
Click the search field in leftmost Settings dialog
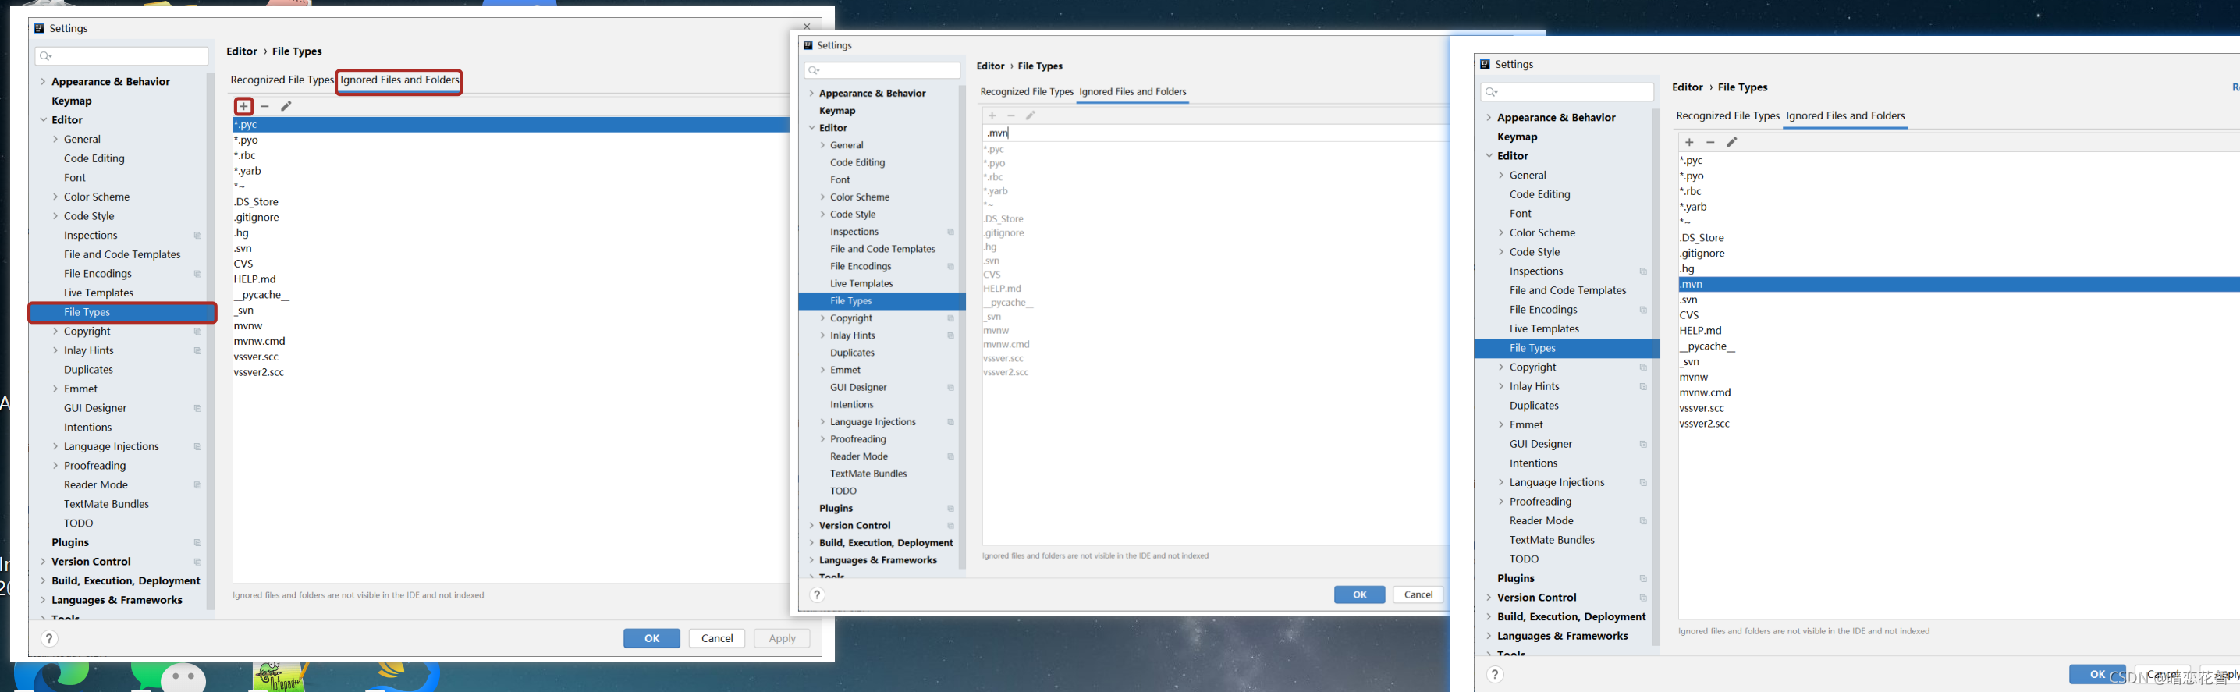pyautogui.click(x=122, y=56)
